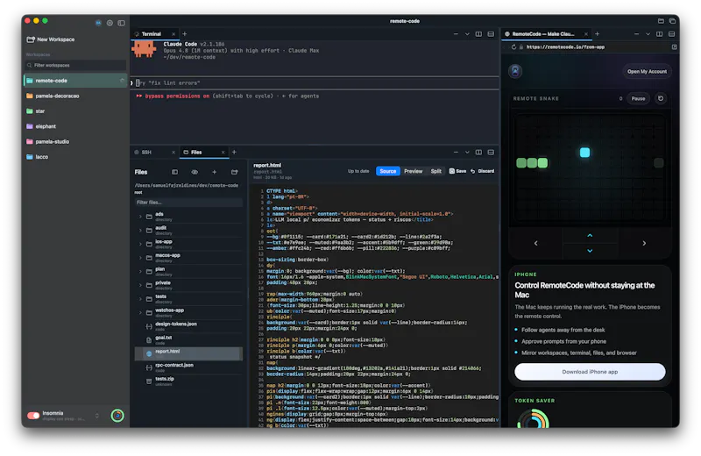Image resolution: width=701 pixels, height=456 pixels.
Task: Open the elephant workspace
Action: tap(75, 126)
